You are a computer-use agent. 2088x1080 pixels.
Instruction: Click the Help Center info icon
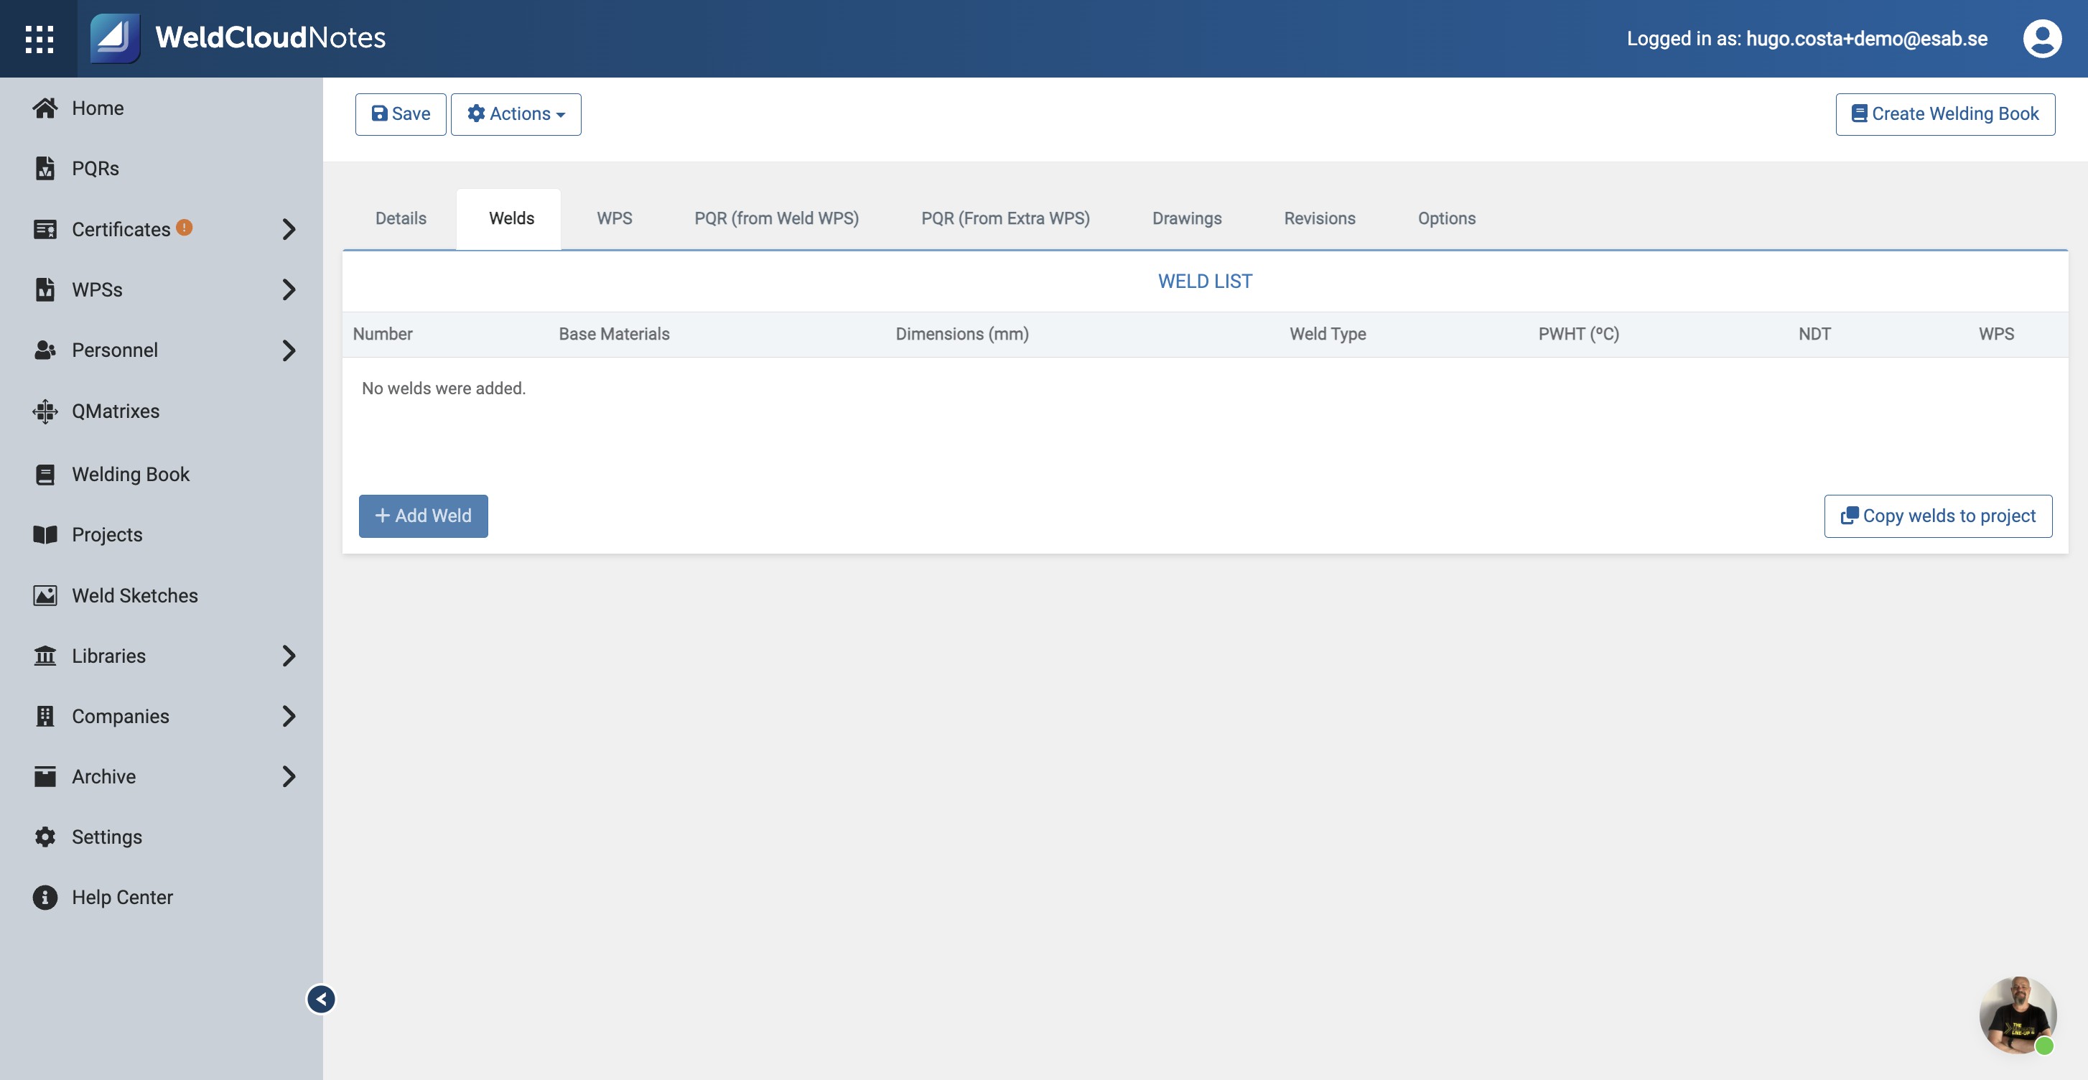coord(45,897)
